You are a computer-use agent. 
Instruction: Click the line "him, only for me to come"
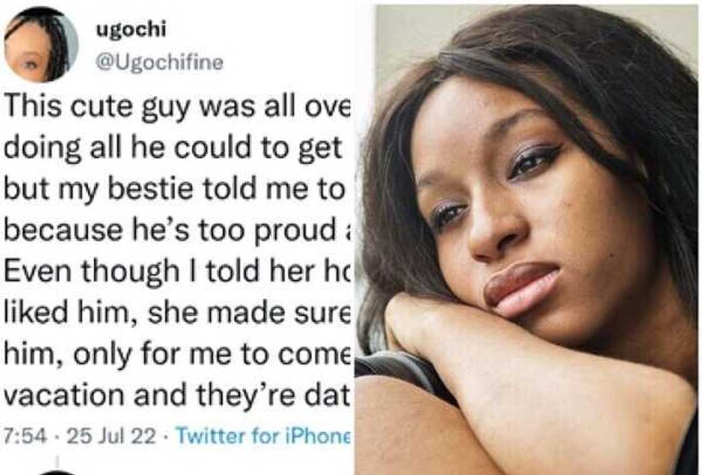tap(179, 355)
